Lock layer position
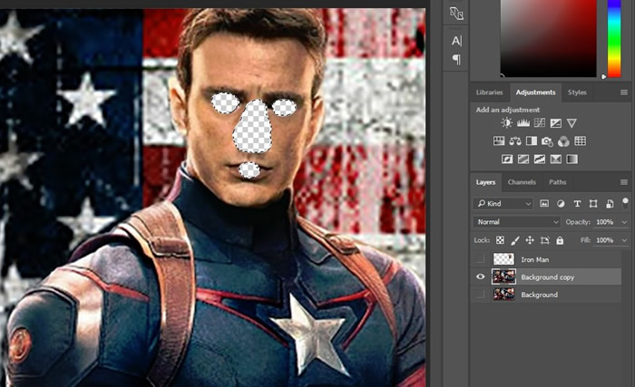This screenshot has width=635, height=387. click(x=530, y=240)
